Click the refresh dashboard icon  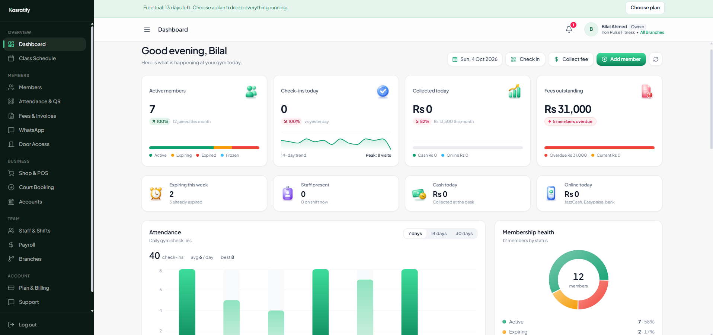click(656, 59)
